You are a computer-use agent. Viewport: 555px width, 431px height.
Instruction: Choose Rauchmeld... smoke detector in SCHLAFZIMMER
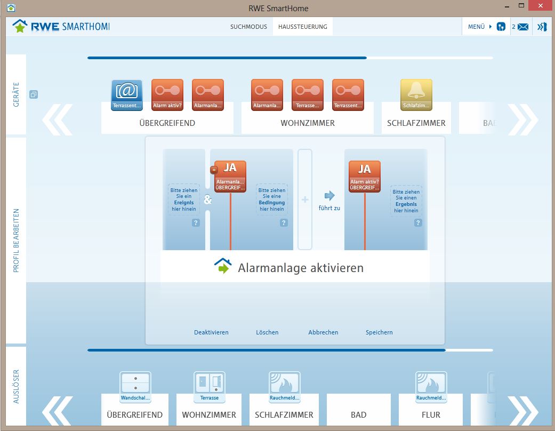point(284,387)
